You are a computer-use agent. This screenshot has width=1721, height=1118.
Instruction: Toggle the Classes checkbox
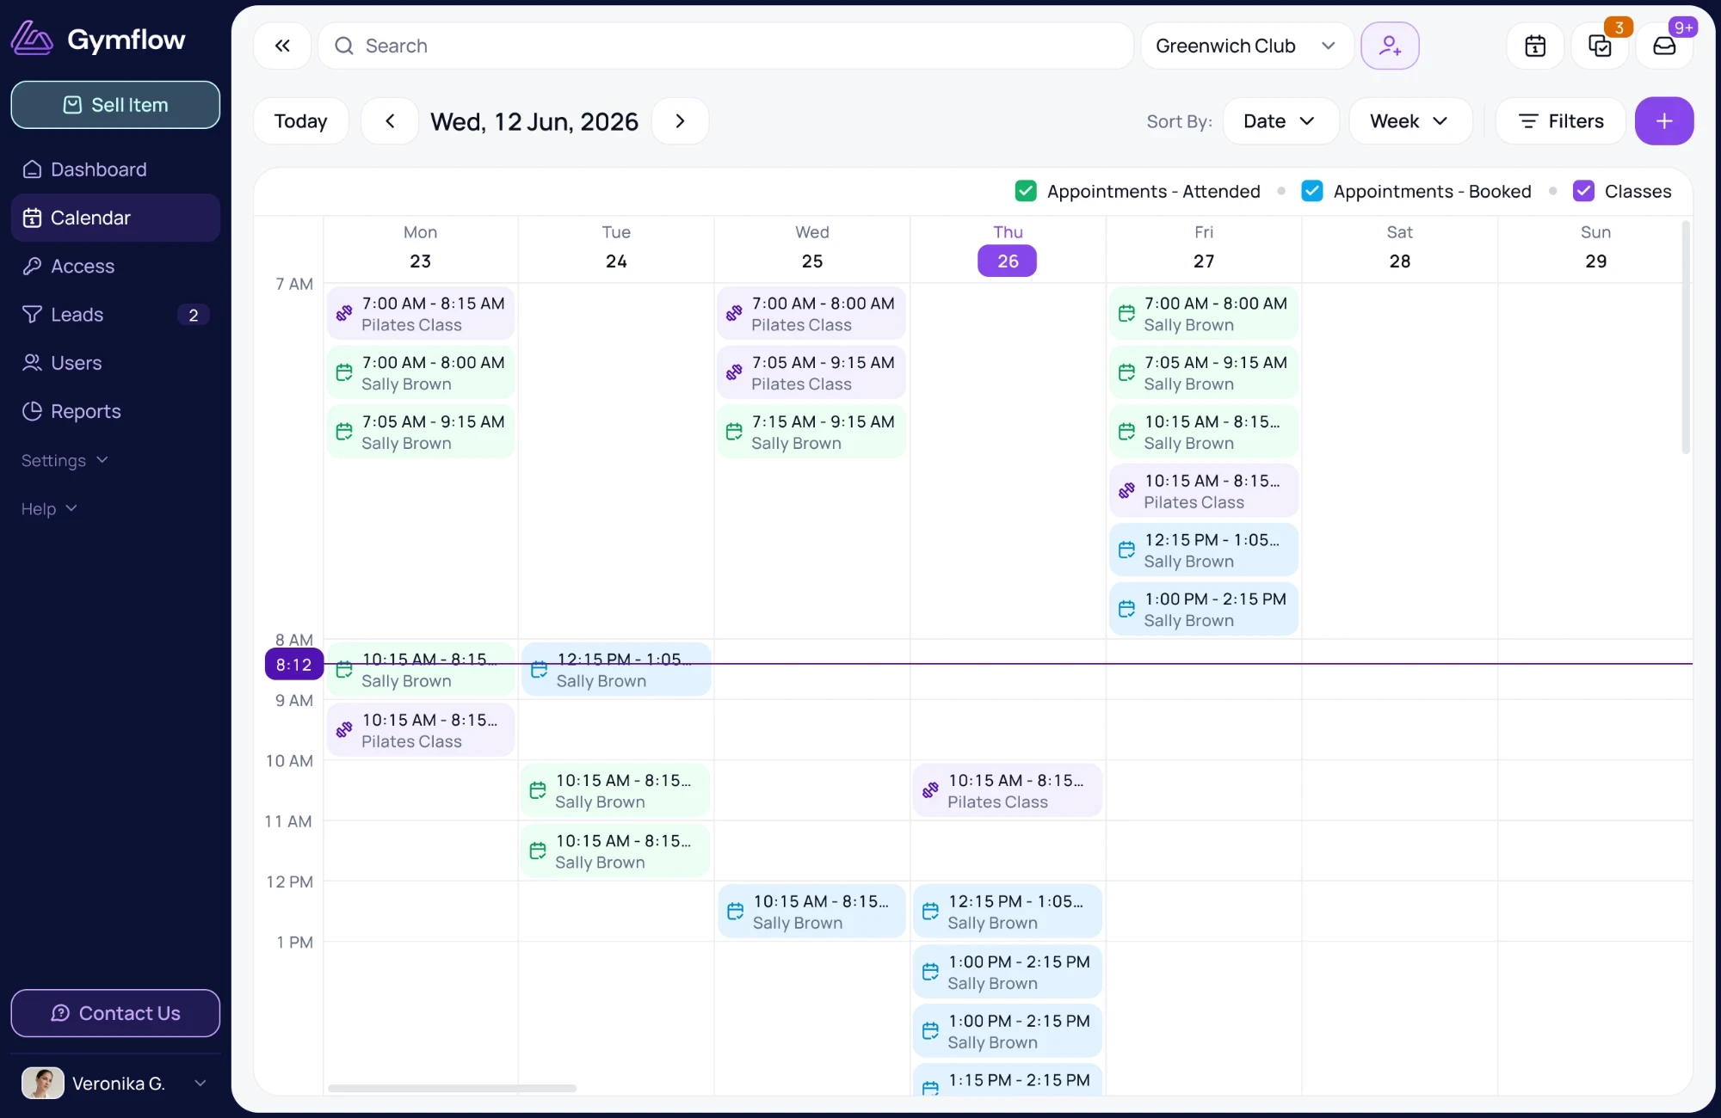[1583, 191]
